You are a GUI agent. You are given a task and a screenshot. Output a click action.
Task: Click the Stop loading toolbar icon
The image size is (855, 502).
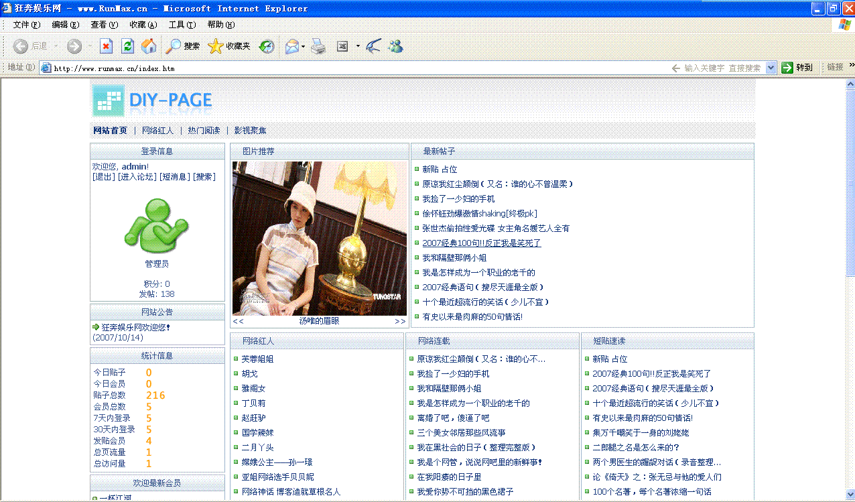click(106, 46)
